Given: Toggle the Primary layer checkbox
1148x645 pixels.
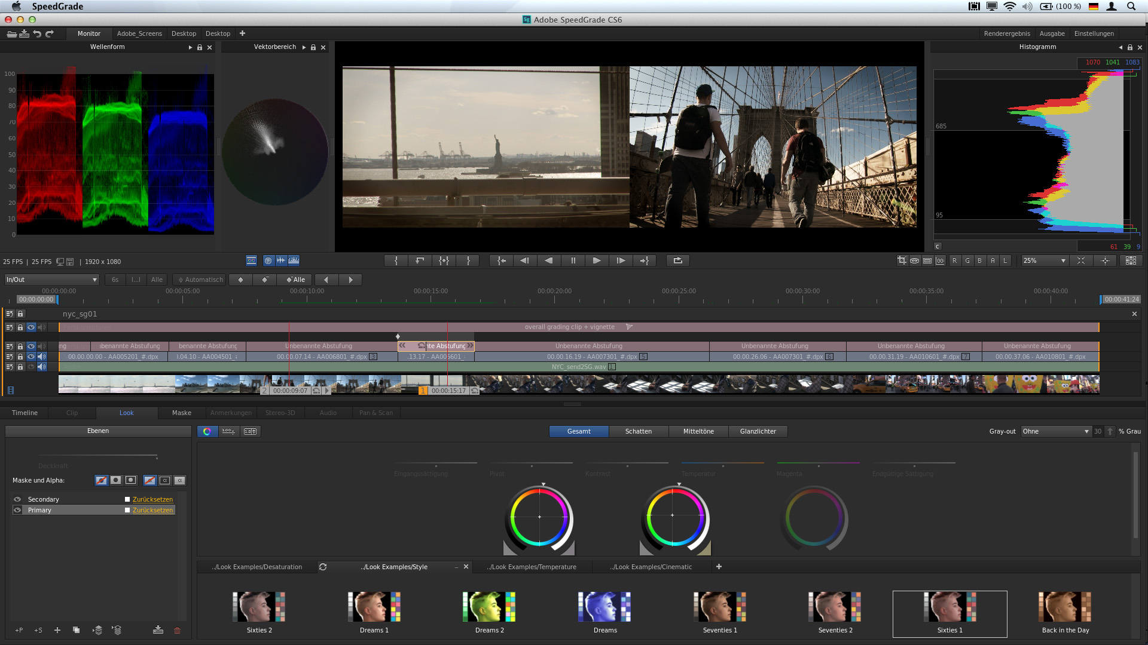Looking at the screenshot, I should tap(127, 510).
